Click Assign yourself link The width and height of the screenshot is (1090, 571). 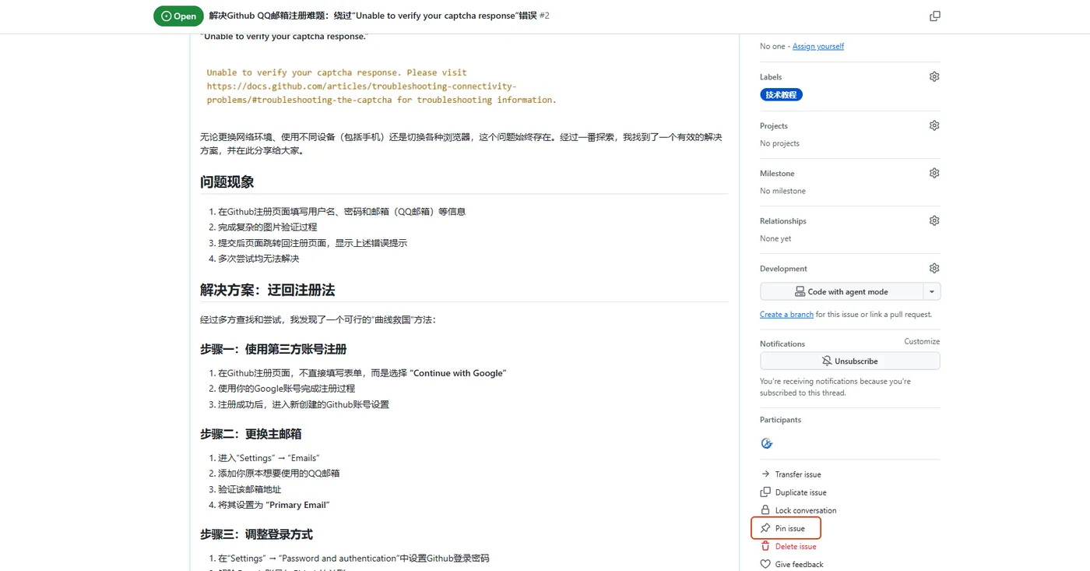tap(818, 46)
